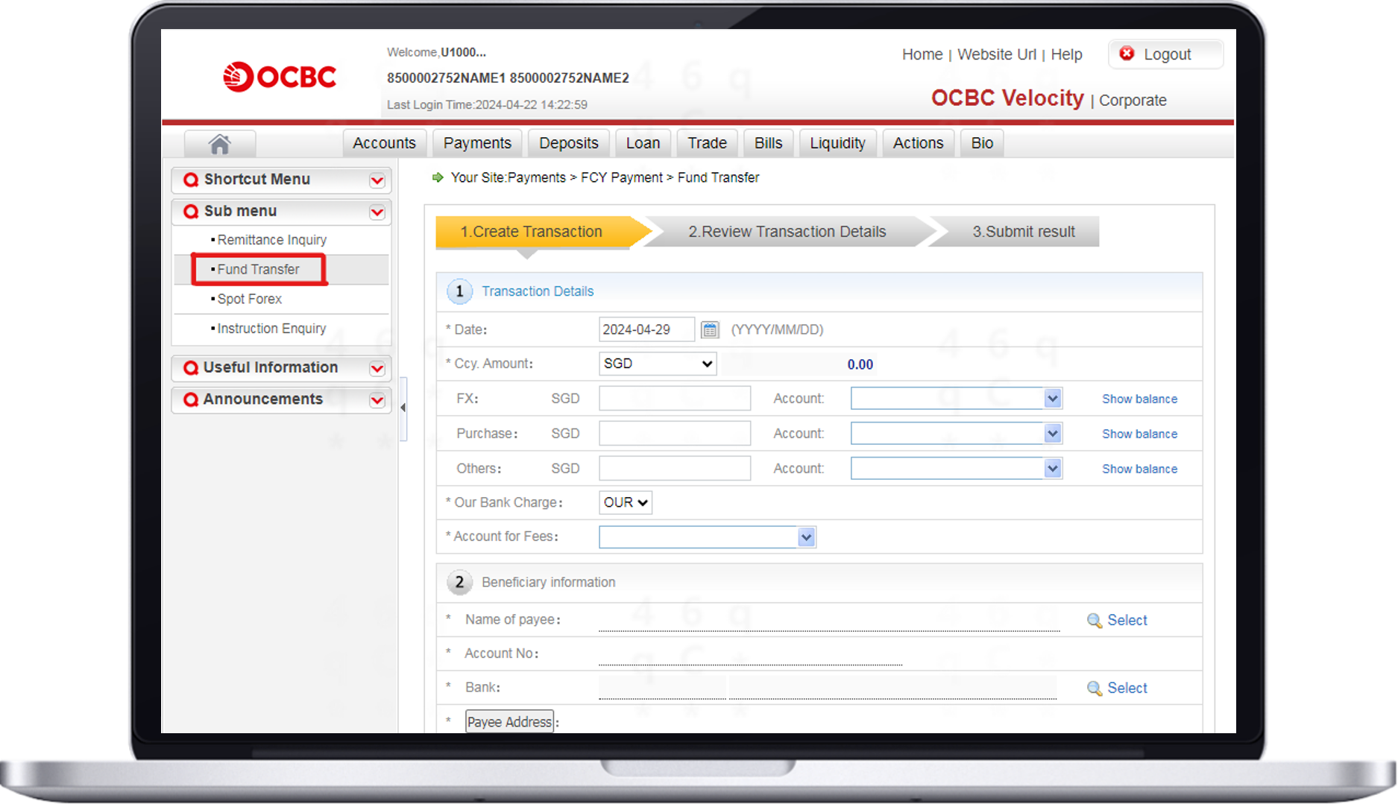Image resolution: width=1398 pixels, height=804 pixels.
Task: Click FCY Payment in breadcrumb
Action: (622, 178)
